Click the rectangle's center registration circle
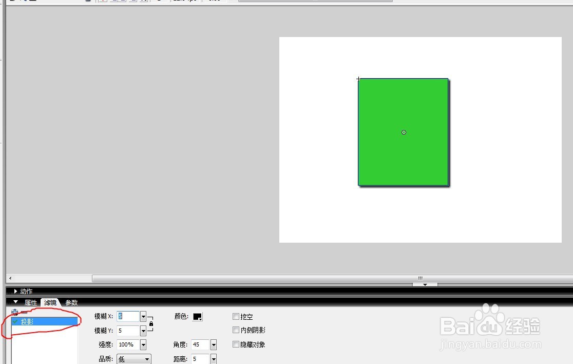 [404, 133]
